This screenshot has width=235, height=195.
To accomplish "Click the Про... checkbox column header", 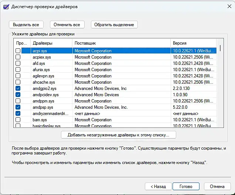I will point(21,43).
